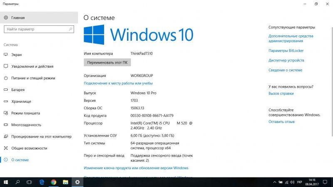Open Питание и спящий режим settings
Viewport: 333px width, 187px height.
coord(33,78)
